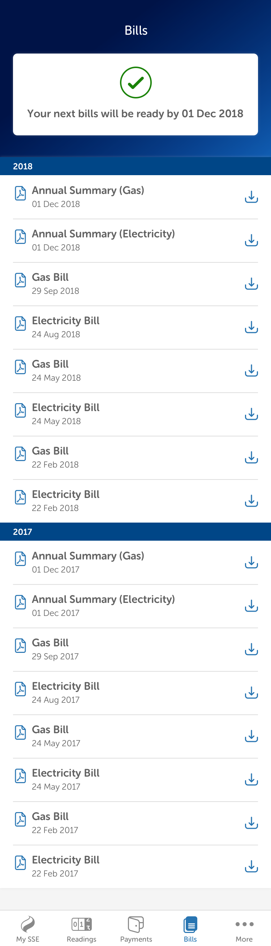
Task: Tap PDF icon for Gas Bill 24 May 2018
Action: point(21,367)
